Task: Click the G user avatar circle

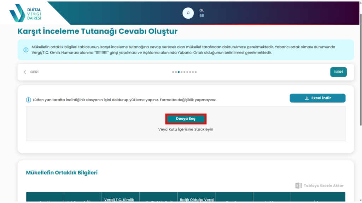Action: 188,13
